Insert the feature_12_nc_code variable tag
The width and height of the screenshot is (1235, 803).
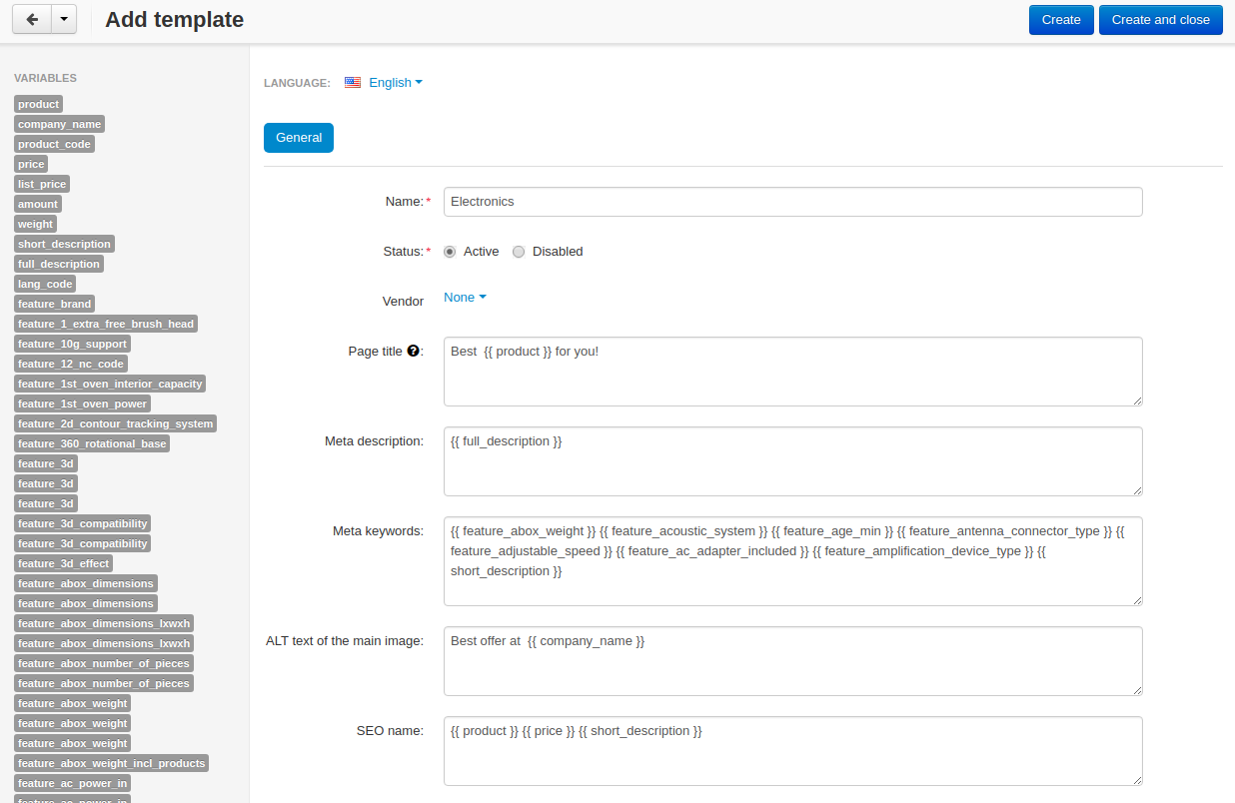[71, 364]
